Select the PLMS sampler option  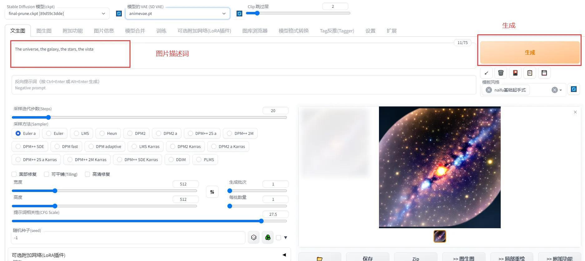click(x=205, y=160)
